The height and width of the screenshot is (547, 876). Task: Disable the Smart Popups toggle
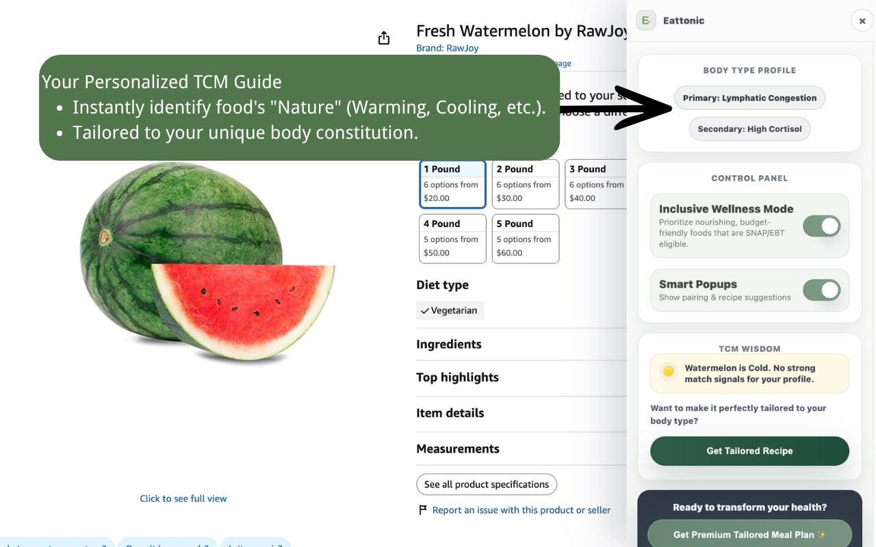[821, 290]
